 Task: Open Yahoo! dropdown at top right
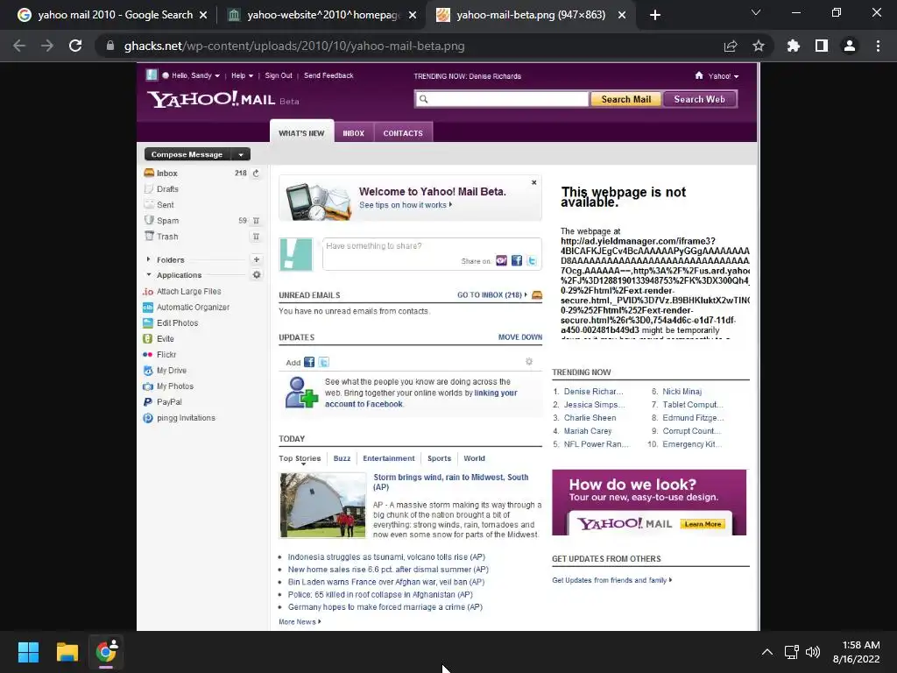point(723,76)
